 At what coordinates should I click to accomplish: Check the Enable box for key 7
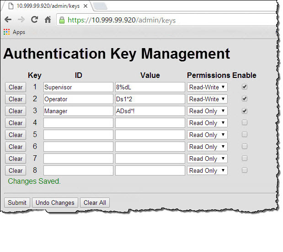click(245, 158)
